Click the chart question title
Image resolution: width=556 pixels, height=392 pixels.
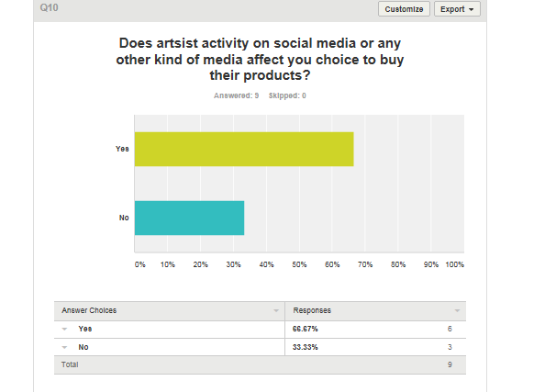(x=260, y=60)
